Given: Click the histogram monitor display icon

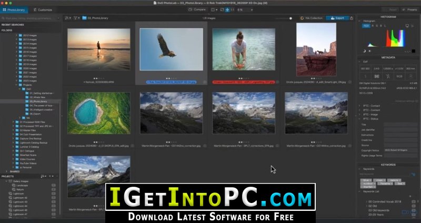Looking at the screenshot, I should coord(407,26).
